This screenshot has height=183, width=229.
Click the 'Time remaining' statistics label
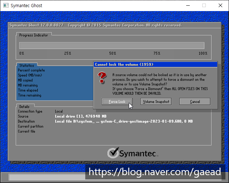click(x=30, y=95)
